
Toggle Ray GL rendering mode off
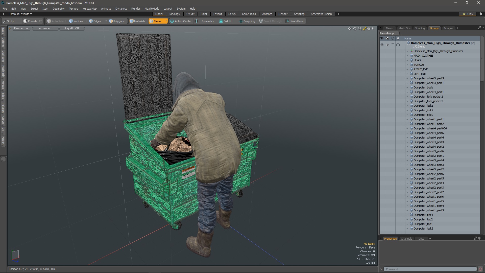click(x=72, y=28)
